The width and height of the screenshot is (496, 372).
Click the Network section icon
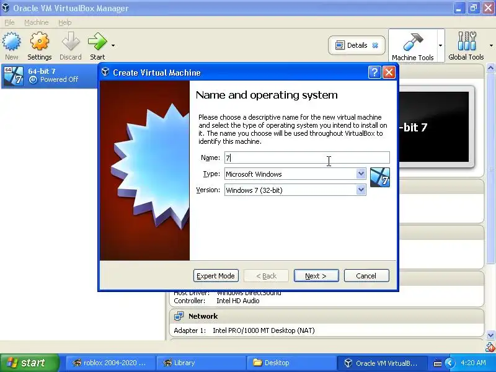pyautogui.click(x=179, y=316)
